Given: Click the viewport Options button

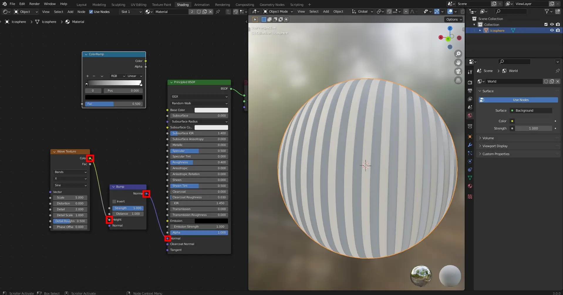Looking at the screenshot, I should (x=454, y=19).
